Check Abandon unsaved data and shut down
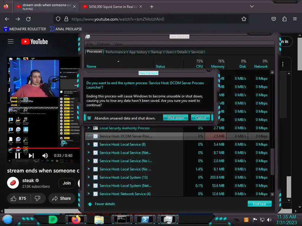 (x=89, y=118)
